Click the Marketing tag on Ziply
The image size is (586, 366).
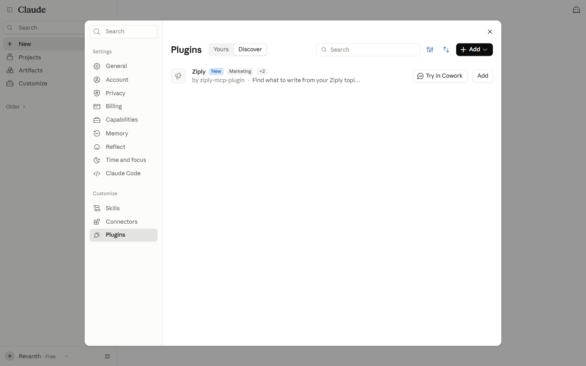click(240, 71)
